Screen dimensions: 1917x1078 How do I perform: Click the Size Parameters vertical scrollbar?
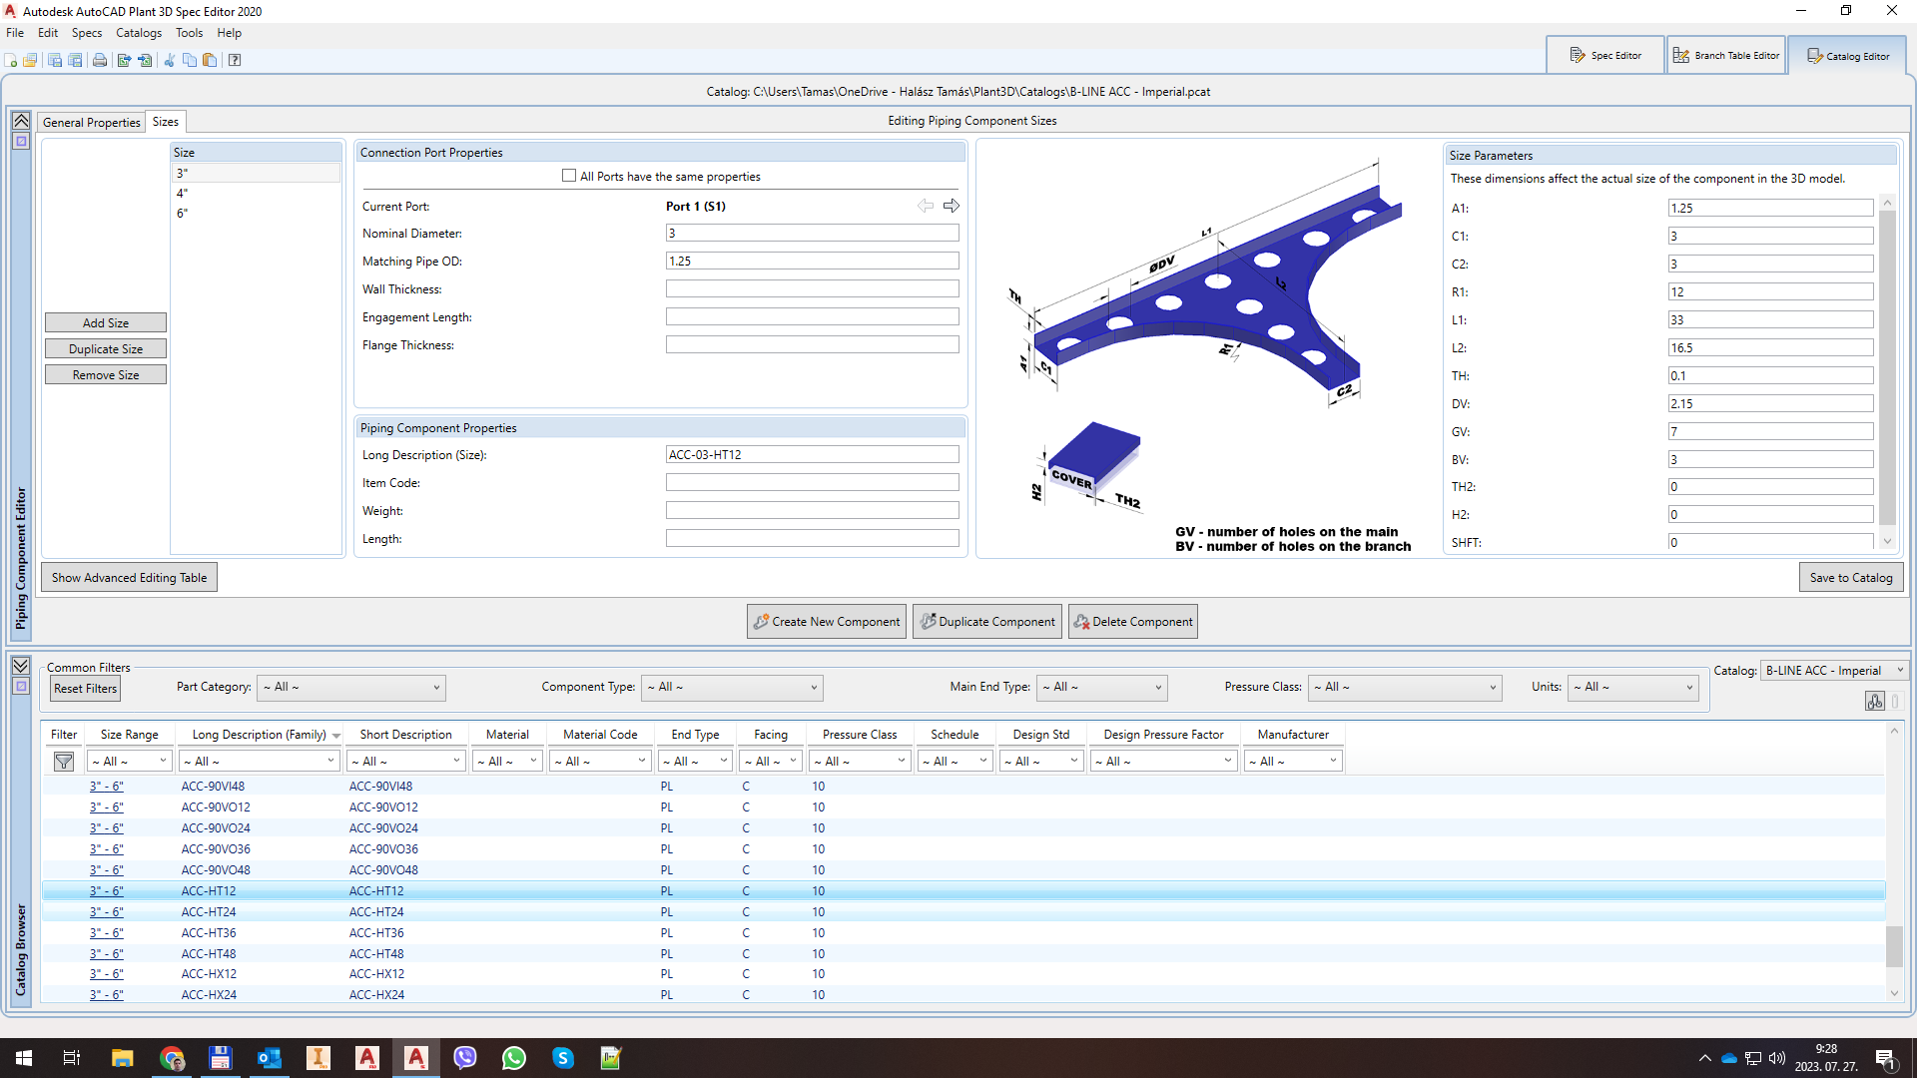pyautogui.click(x=1887, y=371)
